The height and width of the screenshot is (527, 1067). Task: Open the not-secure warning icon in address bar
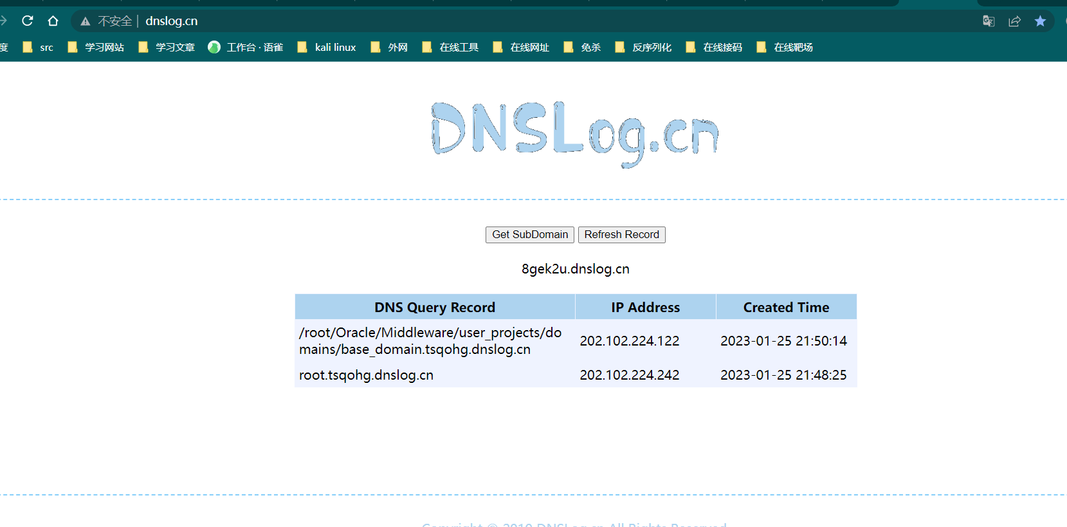pyautogui.click(x=85, y=21)
